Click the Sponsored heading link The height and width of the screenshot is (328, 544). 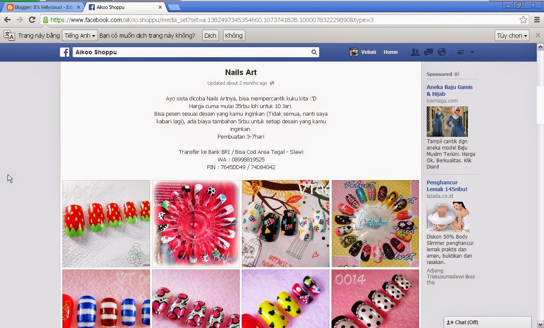point(439,74)
